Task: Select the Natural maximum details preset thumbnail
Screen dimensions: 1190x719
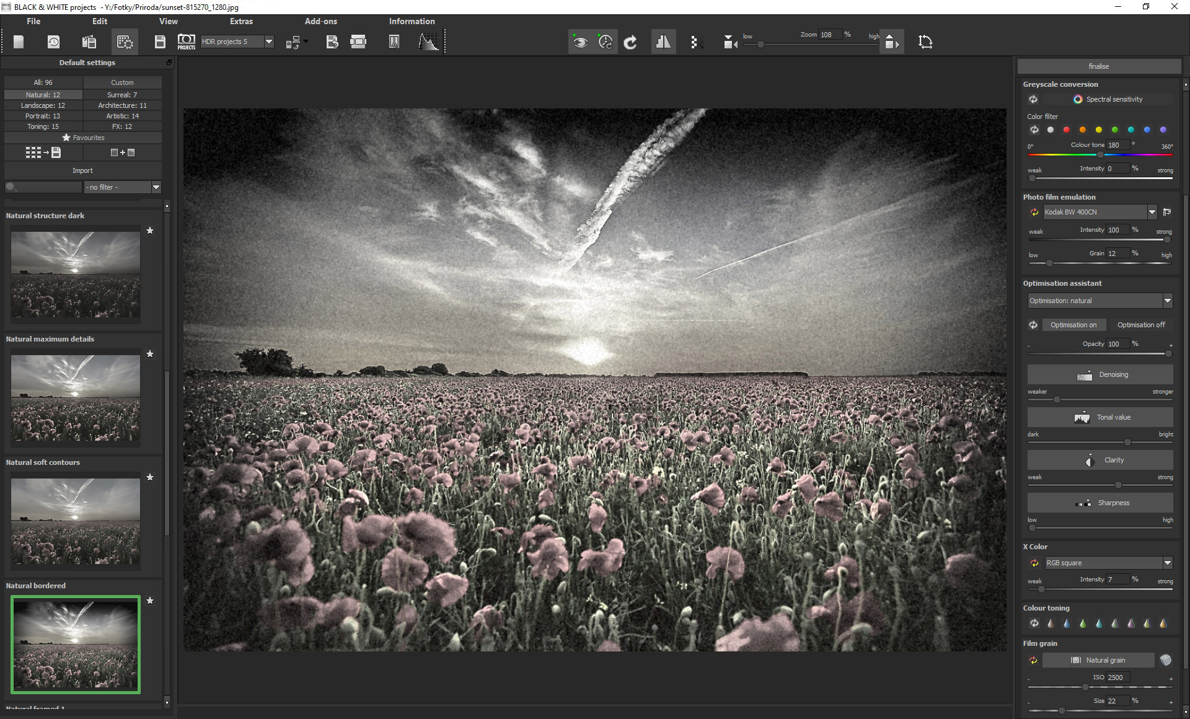Action: click(76, 397)
